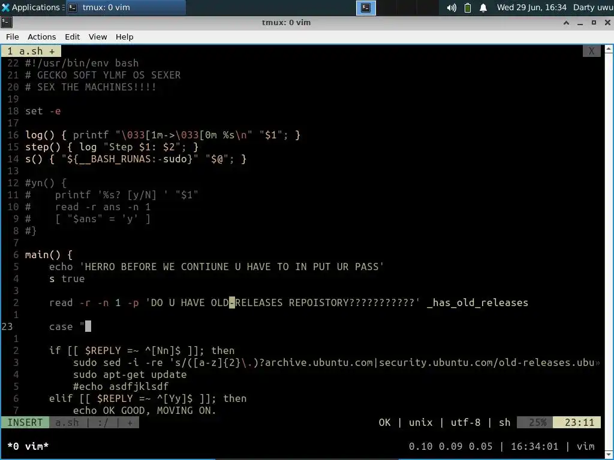Click the scrollbar up arrow of the terminal
Viewport: 614px width, 460px height.
click(609, 49)
